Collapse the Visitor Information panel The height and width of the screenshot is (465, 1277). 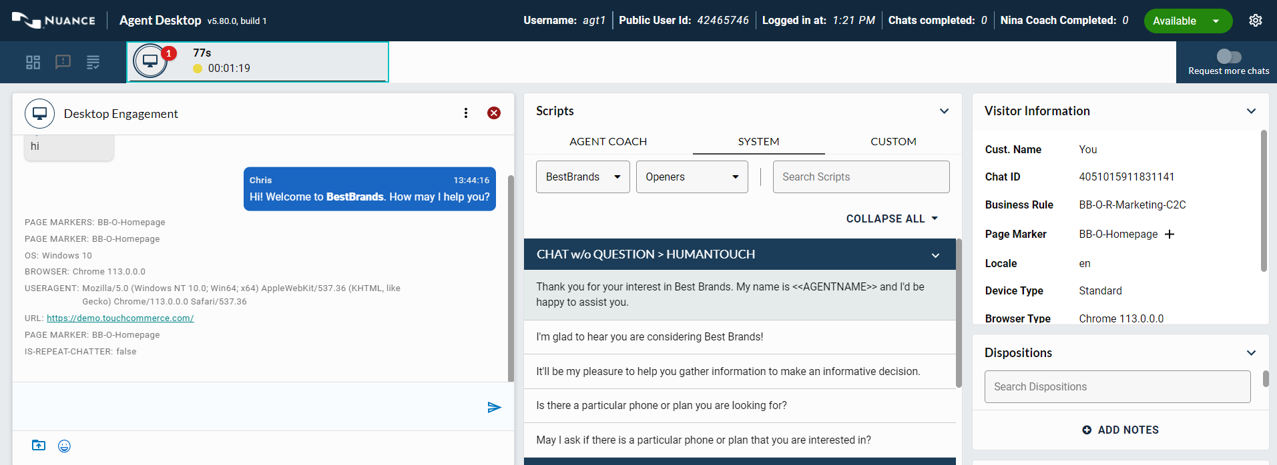tap(1251, 111)
